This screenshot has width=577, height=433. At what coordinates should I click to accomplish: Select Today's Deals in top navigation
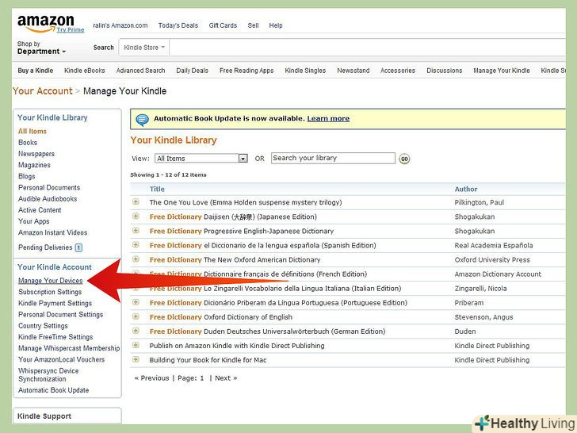point(178,25)
